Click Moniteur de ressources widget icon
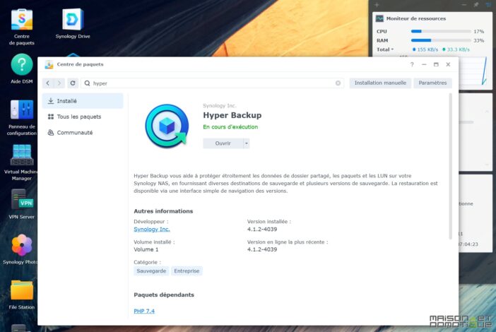496x332 pixels. coord(379,18)
